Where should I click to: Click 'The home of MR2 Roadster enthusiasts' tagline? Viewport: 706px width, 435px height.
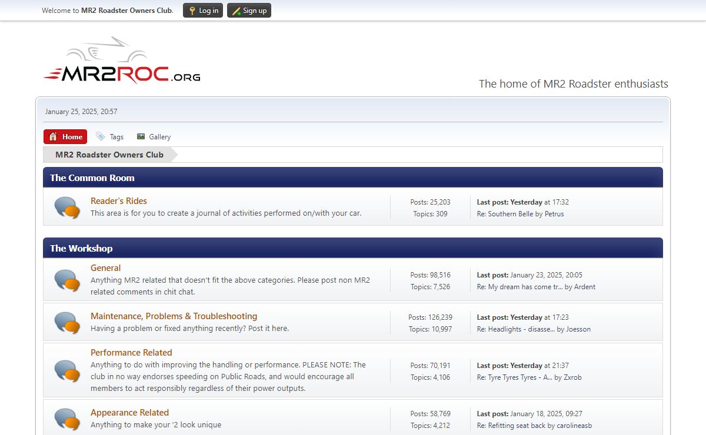coord(574,83)
